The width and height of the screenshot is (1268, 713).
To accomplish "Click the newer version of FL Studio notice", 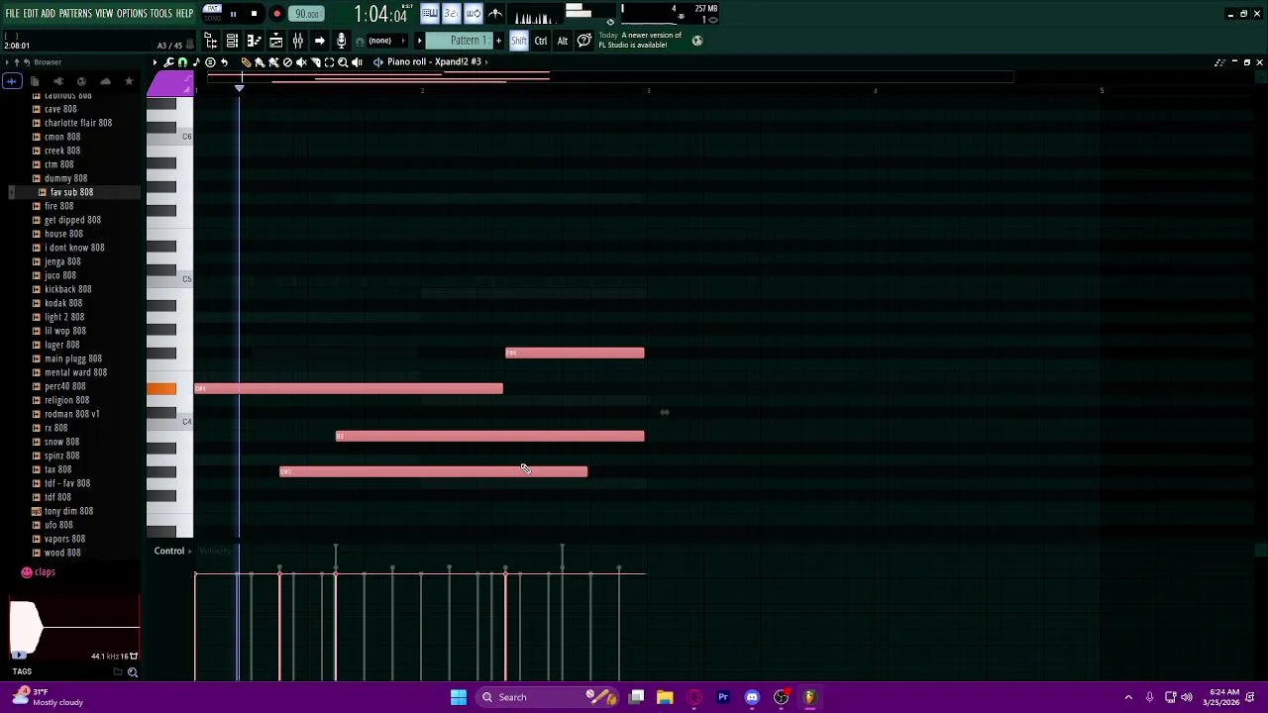I will (x=640, y=40).
